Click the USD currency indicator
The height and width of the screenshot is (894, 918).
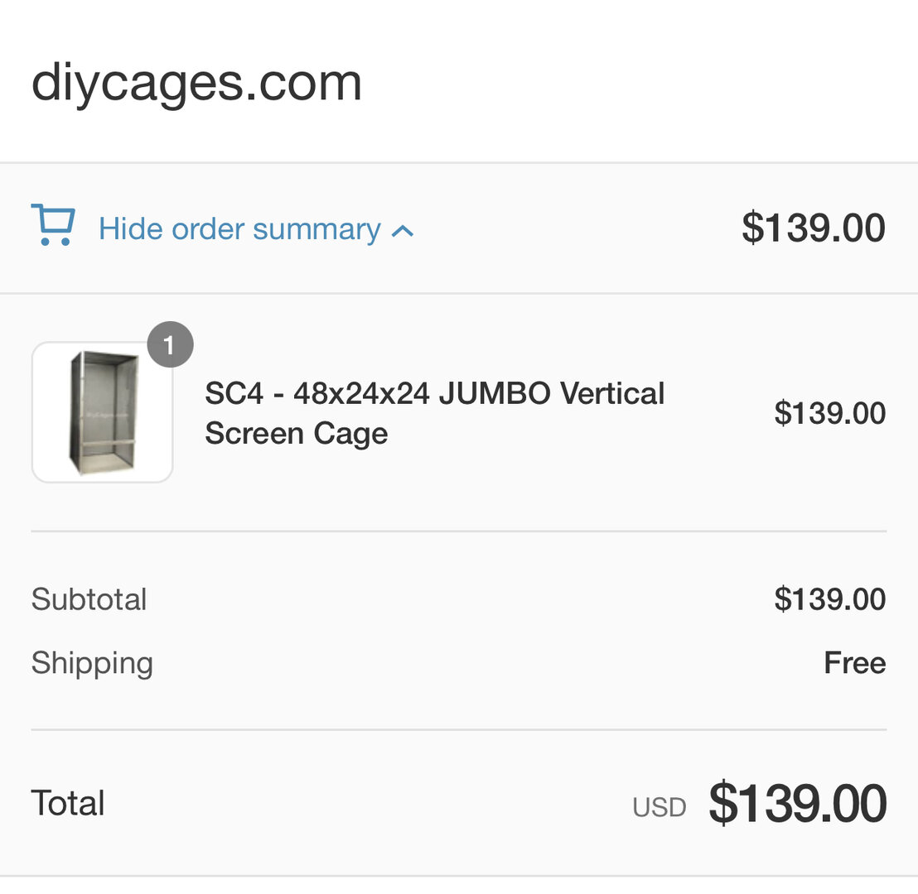660,808
